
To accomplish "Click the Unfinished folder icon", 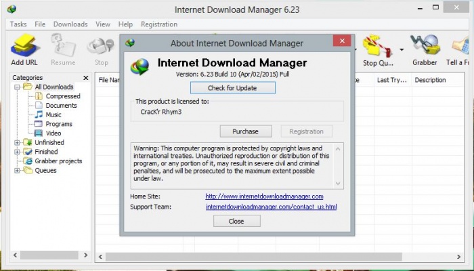I will coord(28,142).
